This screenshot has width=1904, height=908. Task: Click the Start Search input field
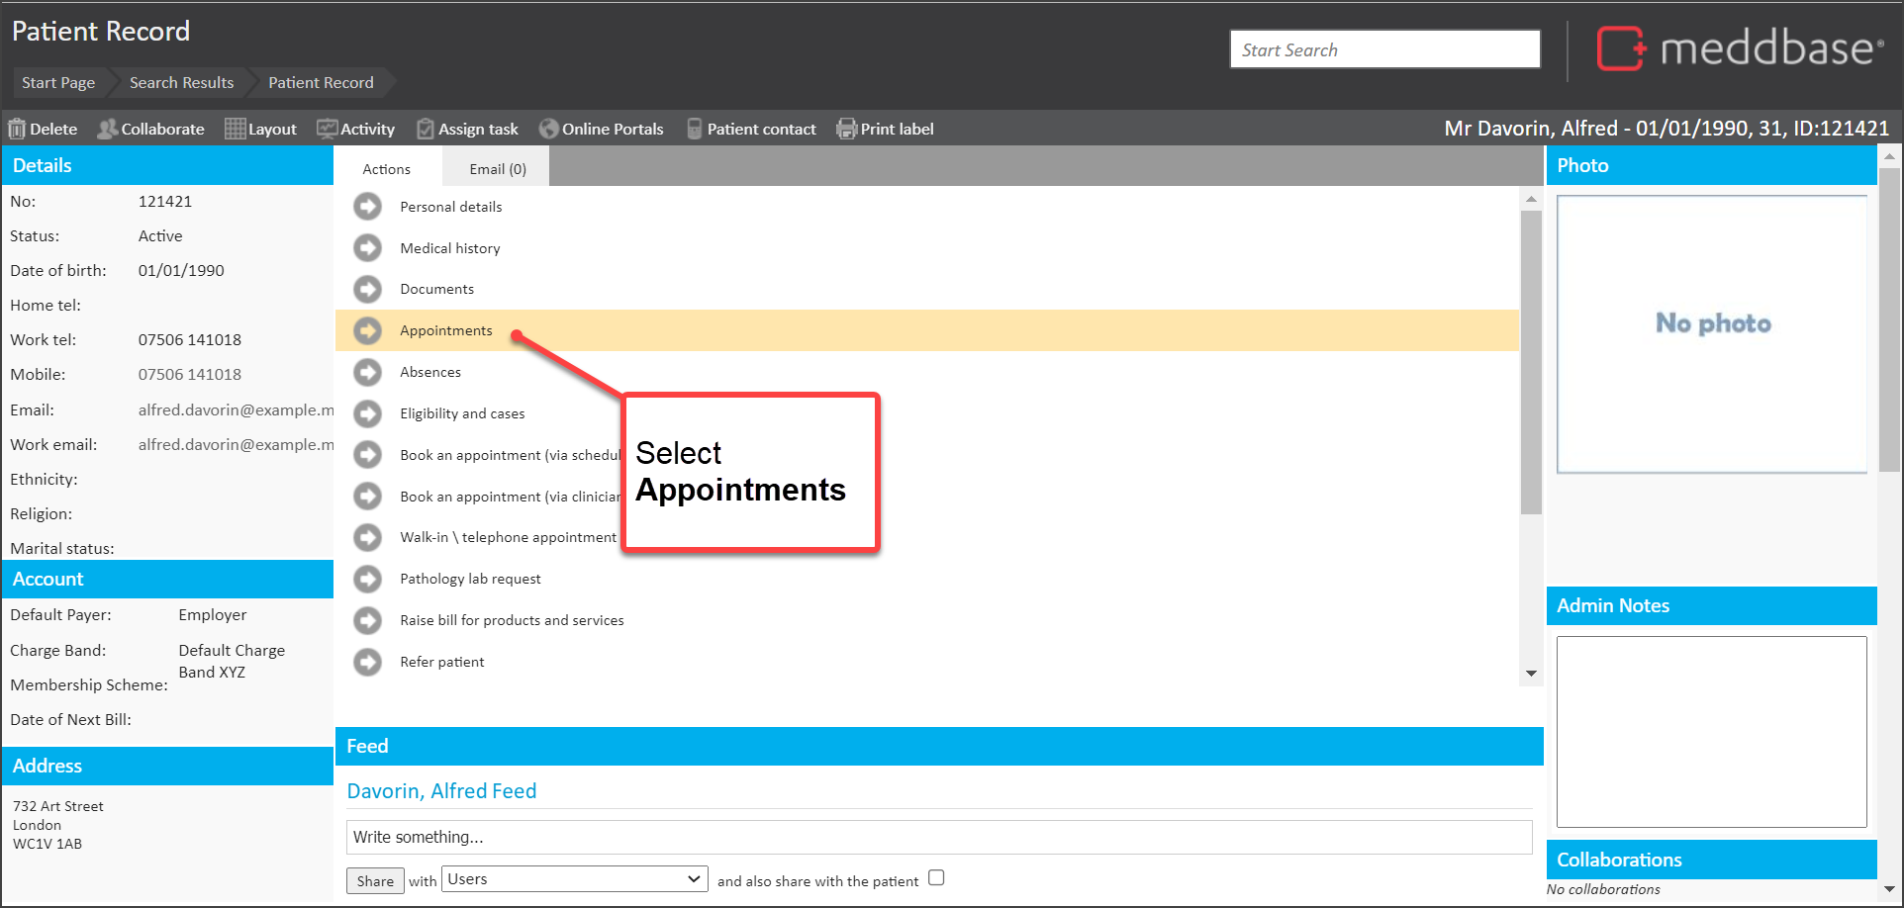click(1384, 49)
